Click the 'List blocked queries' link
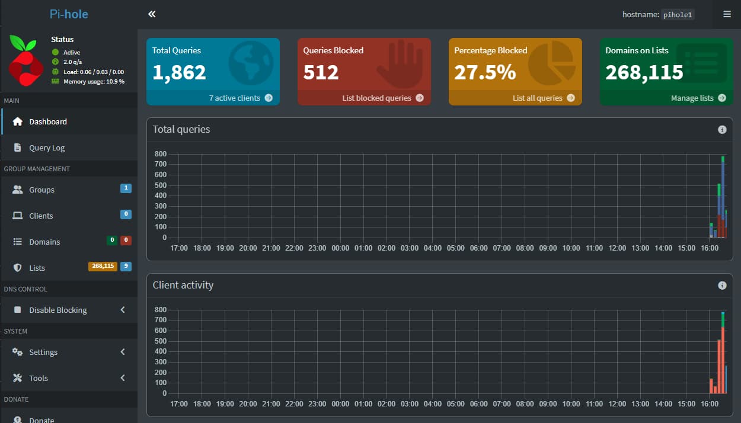Viewport: 741px width, 423px height. pos(382,98)
